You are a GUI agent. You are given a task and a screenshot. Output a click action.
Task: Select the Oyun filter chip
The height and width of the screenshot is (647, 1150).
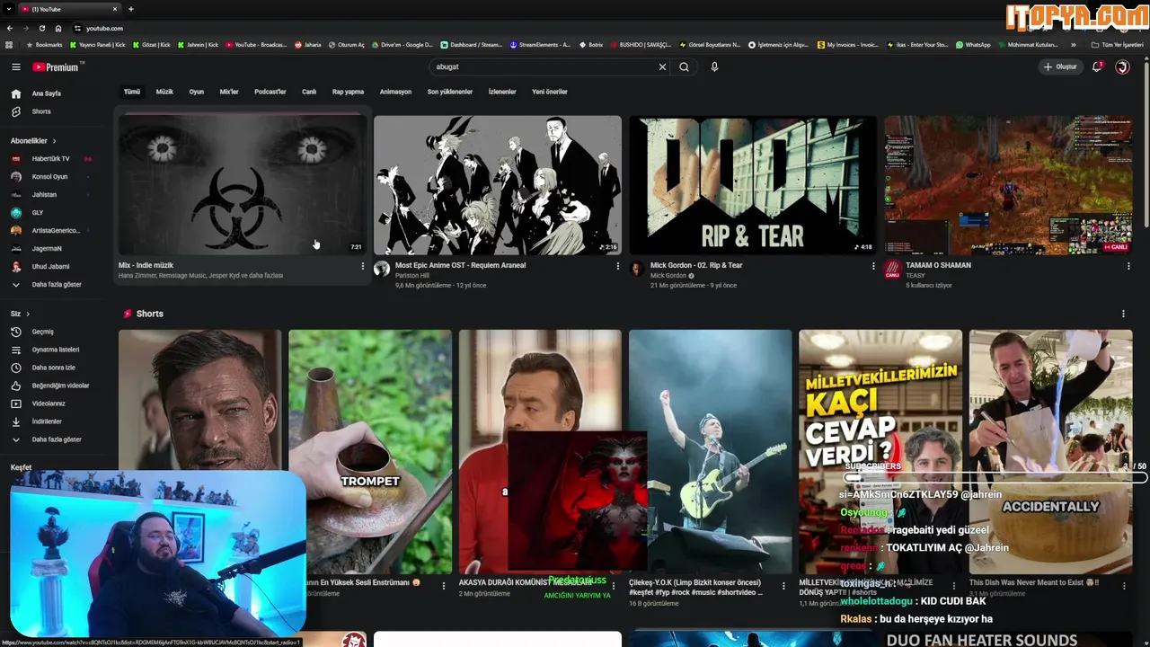point(196,92)
